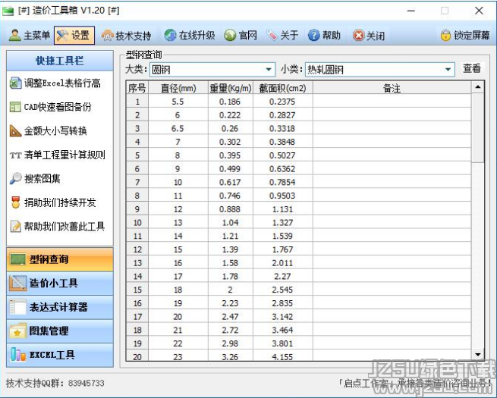This screenshot has width=497, height=398.
Task: Open the 主菜单 main menu
Action: pos(29,35)
